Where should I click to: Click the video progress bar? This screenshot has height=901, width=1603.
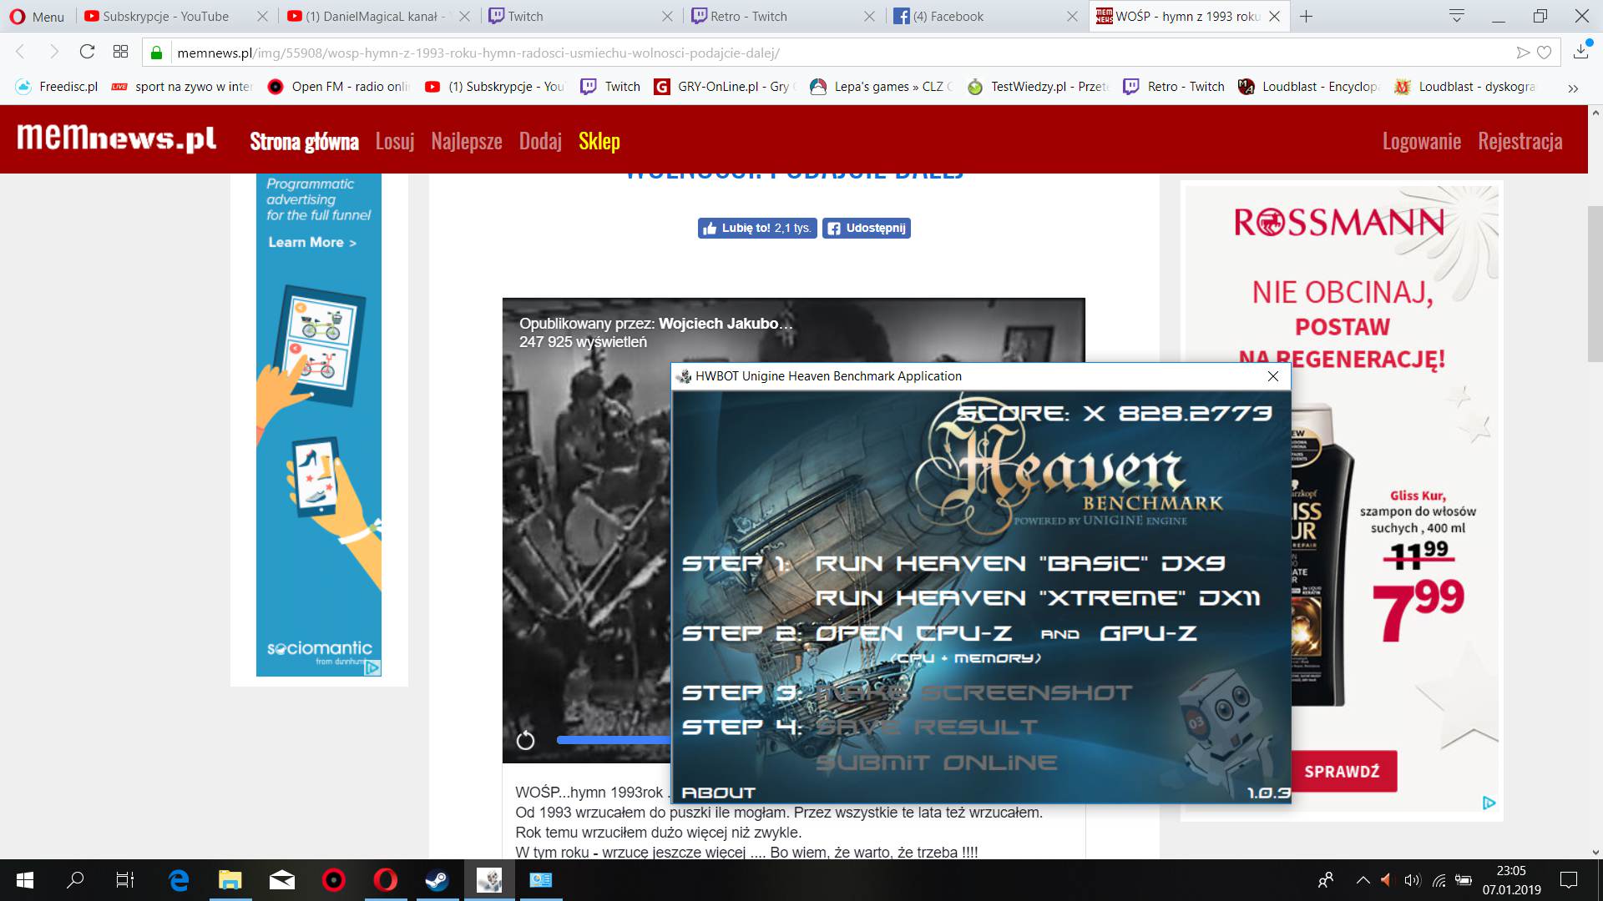point(614,740)
